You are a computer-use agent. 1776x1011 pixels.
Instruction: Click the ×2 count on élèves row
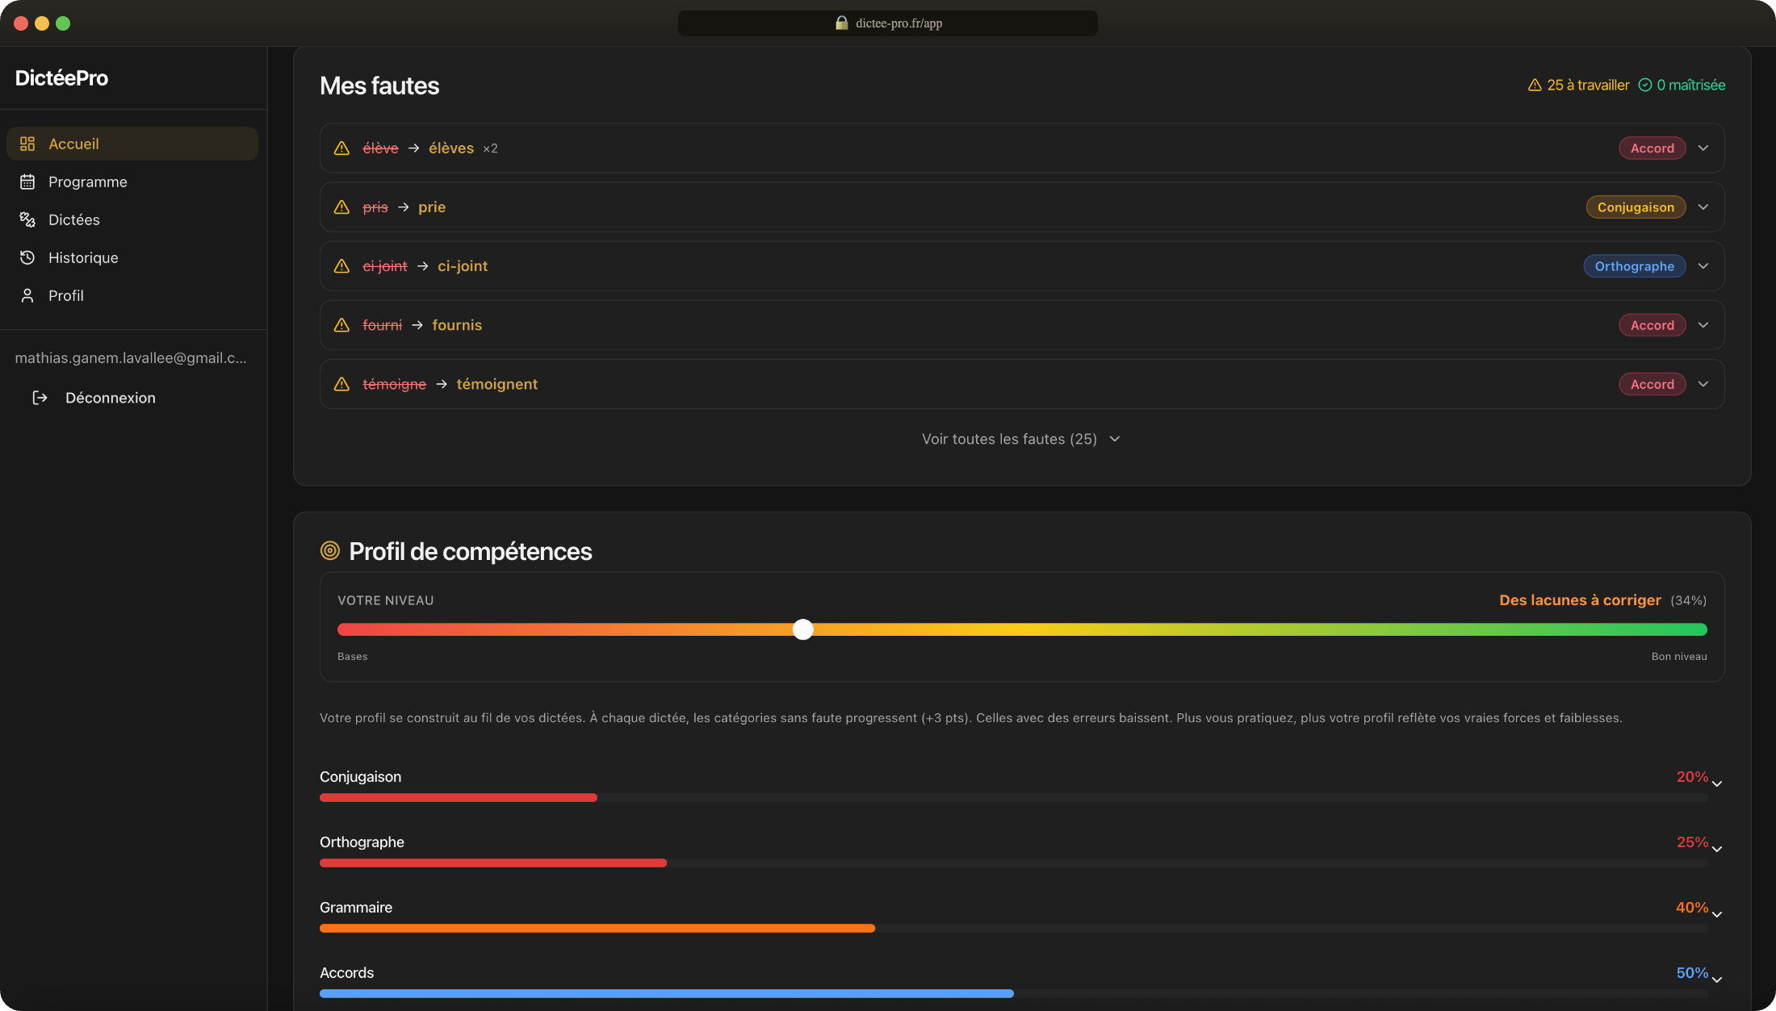(x=490, y=148)
